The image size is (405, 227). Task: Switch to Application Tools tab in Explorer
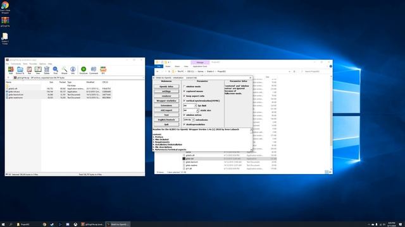200,66
